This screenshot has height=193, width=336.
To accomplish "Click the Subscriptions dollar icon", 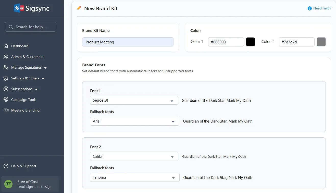I will tap(6, 89).
